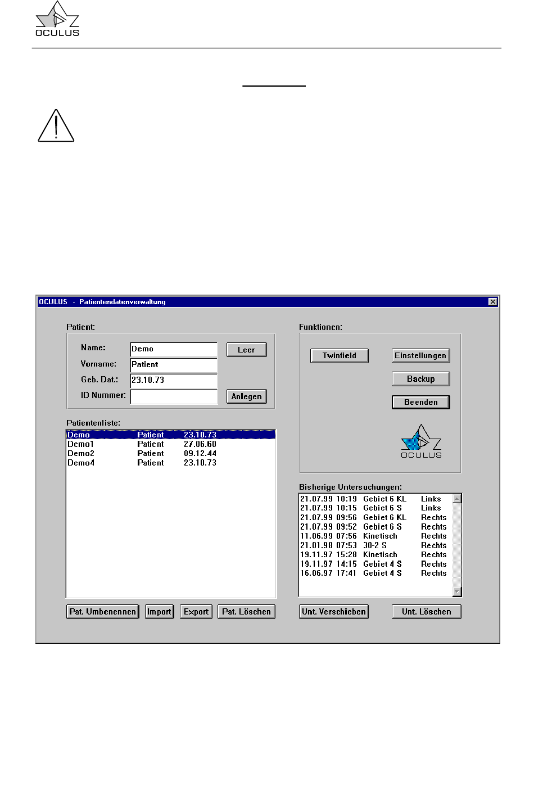534x786 pixels.
Task: Click Beenden to exit
Action: pos(420,402)
